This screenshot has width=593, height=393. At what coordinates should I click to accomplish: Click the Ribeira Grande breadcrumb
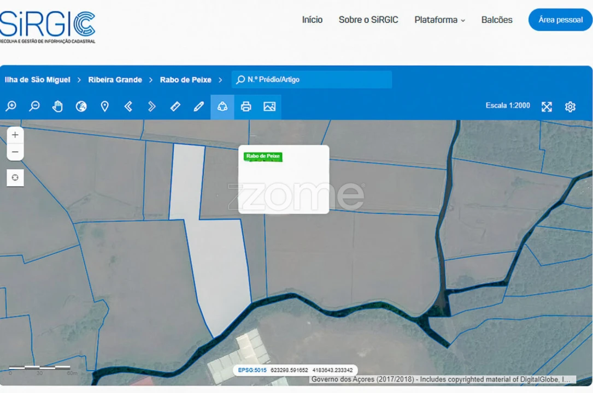point(115,80)
